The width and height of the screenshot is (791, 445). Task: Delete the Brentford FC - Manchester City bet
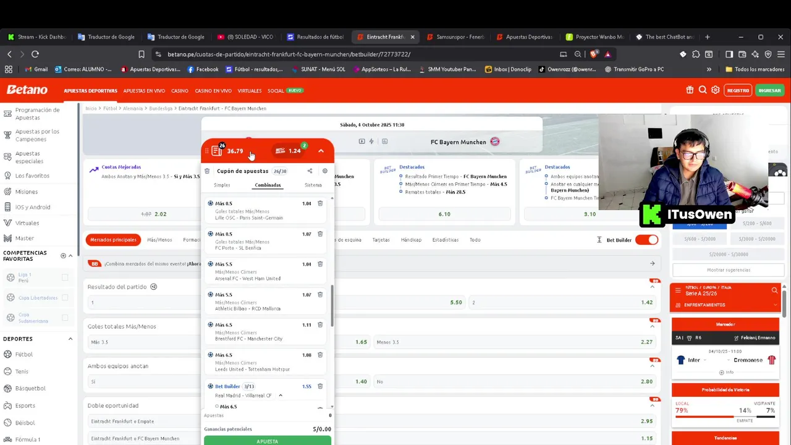(320, 325)
